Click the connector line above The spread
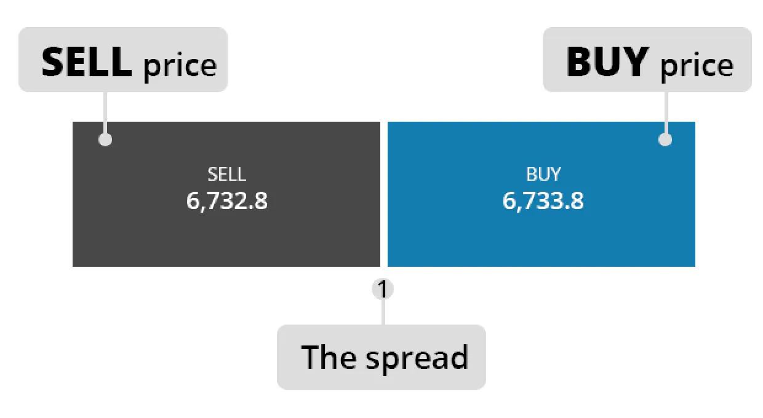Viewport: 763px width, 418px height. [x=383, y=312]
